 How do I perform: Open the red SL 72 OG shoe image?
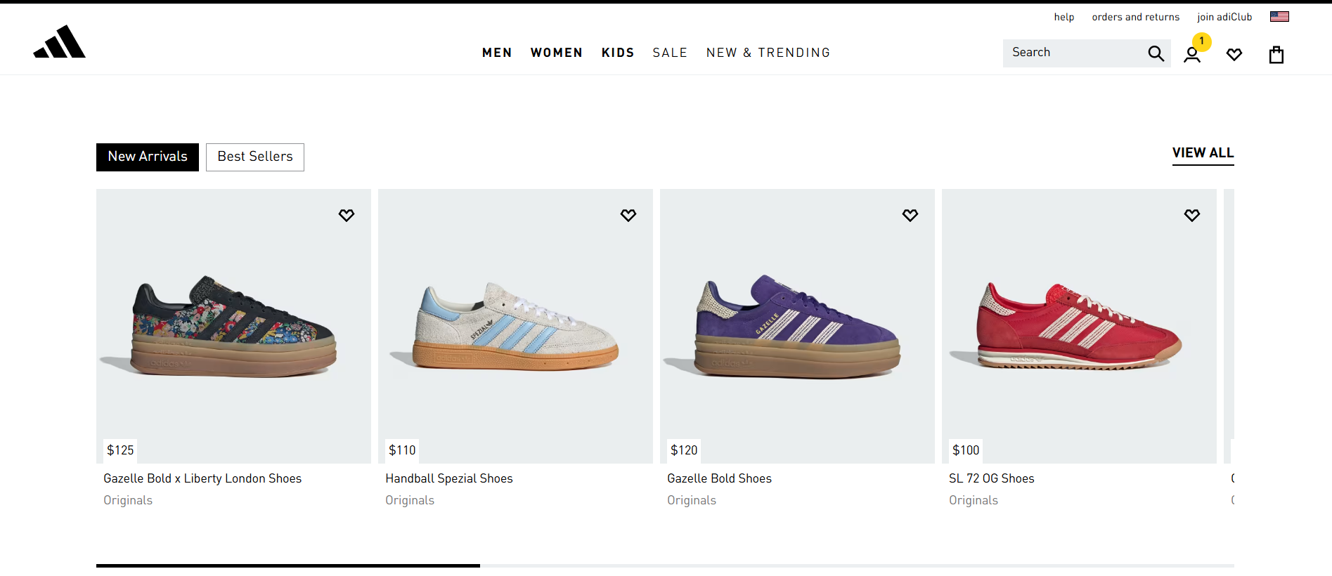(x=1079, y=325)
